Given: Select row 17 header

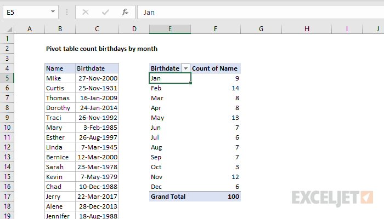Looking at the screenshot, I should [x=7, y=196].
